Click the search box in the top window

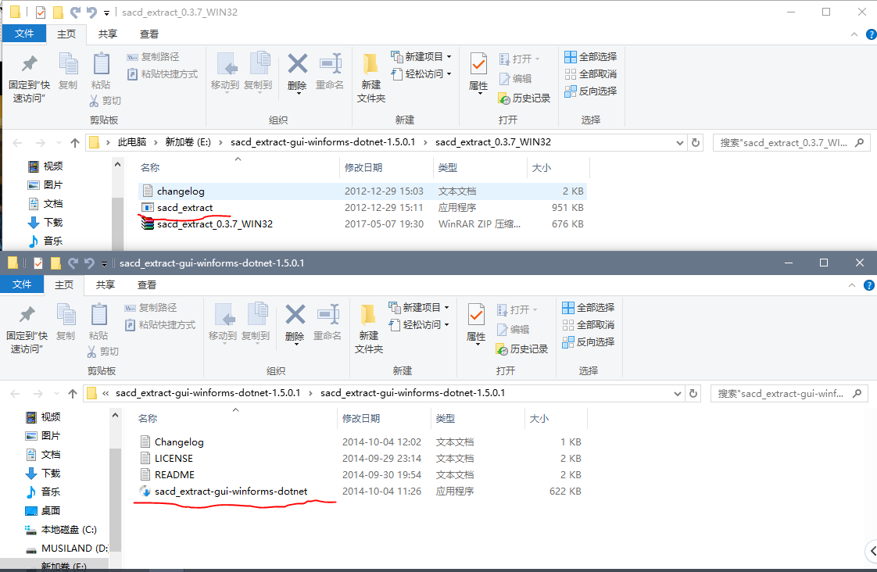click(789, 142)
